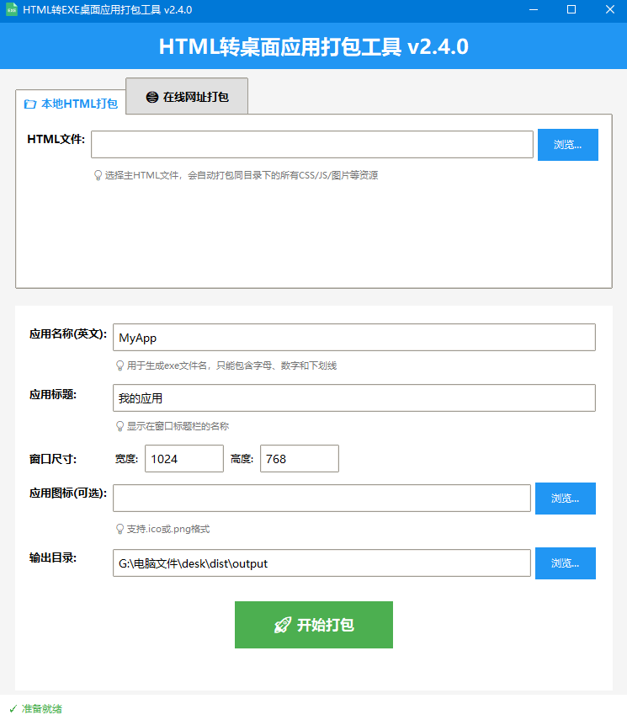Browse for the 输出目录 folder
The width and height of the screenshot is (627, 720).
coord(565,563)
